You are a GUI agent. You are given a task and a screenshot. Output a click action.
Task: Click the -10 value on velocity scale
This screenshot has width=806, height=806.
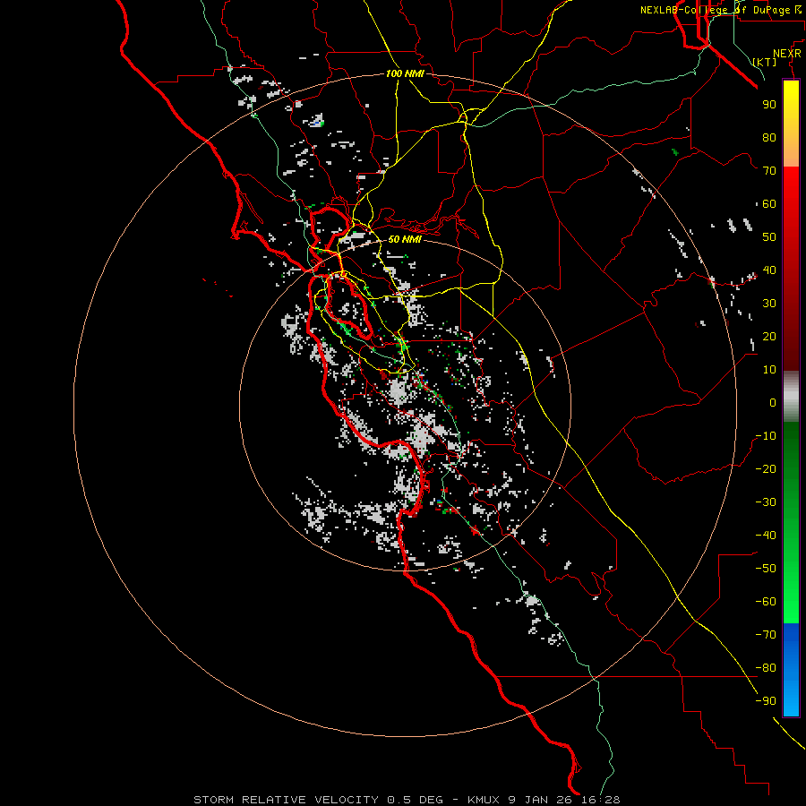[x=766, y=436]
